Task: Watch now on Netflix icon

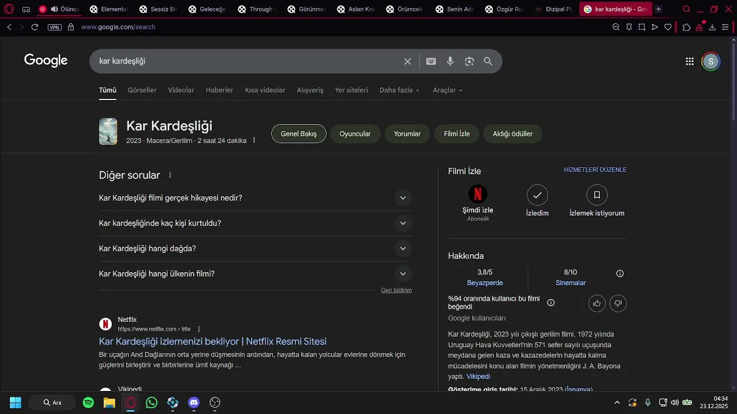Action: (x=478, y=195)
